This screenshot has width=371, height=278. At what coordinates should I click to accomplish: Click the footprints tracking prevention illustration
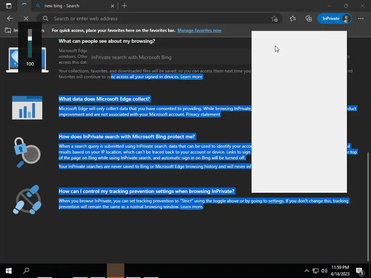[x=27, y=200]
